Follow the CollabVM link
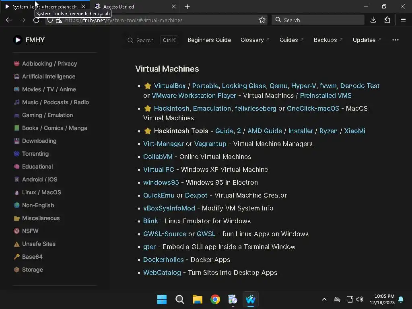412x309 pixels. (x=158, y=157)
